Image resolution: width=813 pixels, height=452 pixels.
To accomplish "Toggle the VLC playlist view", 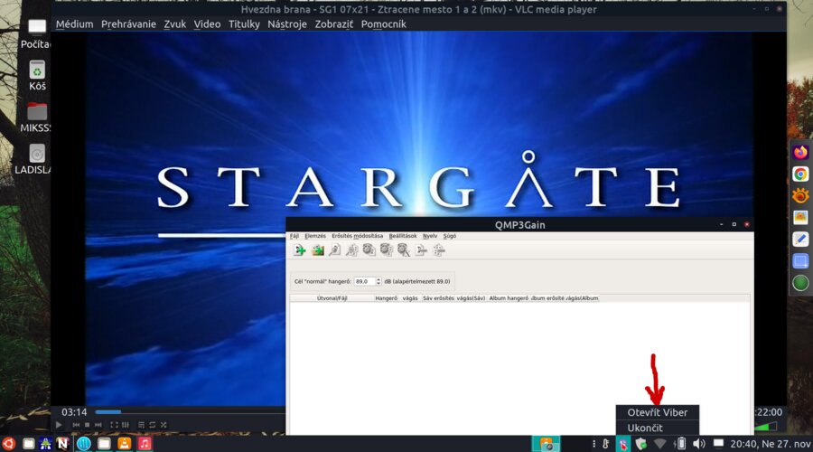I will 141,425.
